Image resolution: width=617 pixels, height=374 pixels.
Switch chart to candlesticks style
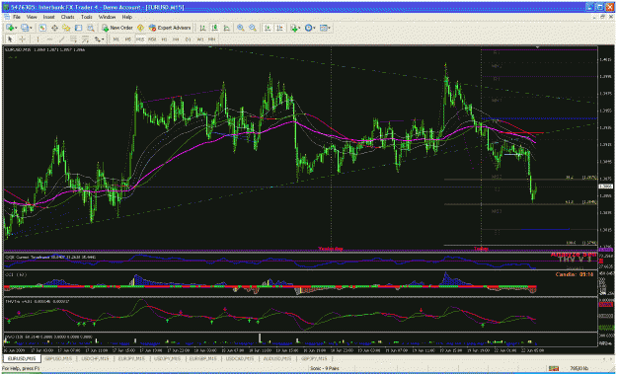tap(215, 28)
